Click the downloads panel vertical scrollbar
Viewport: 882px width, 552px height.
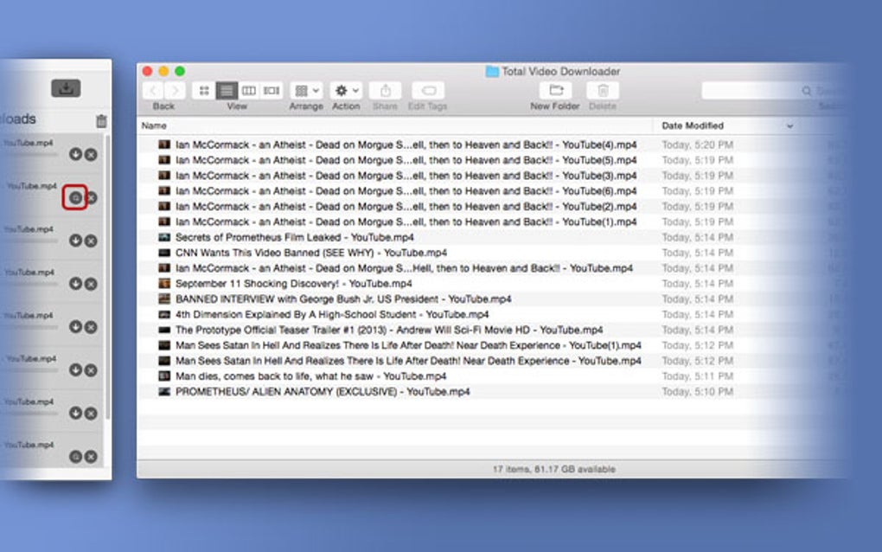107,276
